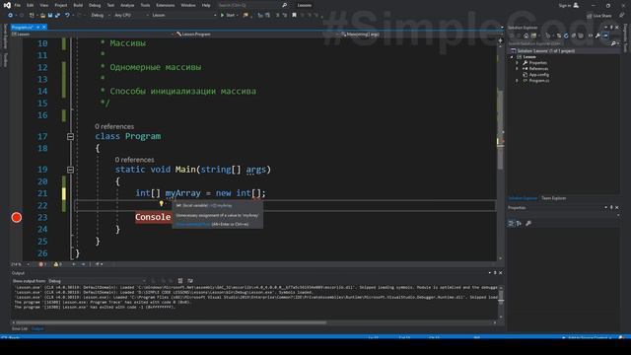Click the 0 references CodeLens above class Program
This screenshot has height=355, width=631.
(114, 126)
